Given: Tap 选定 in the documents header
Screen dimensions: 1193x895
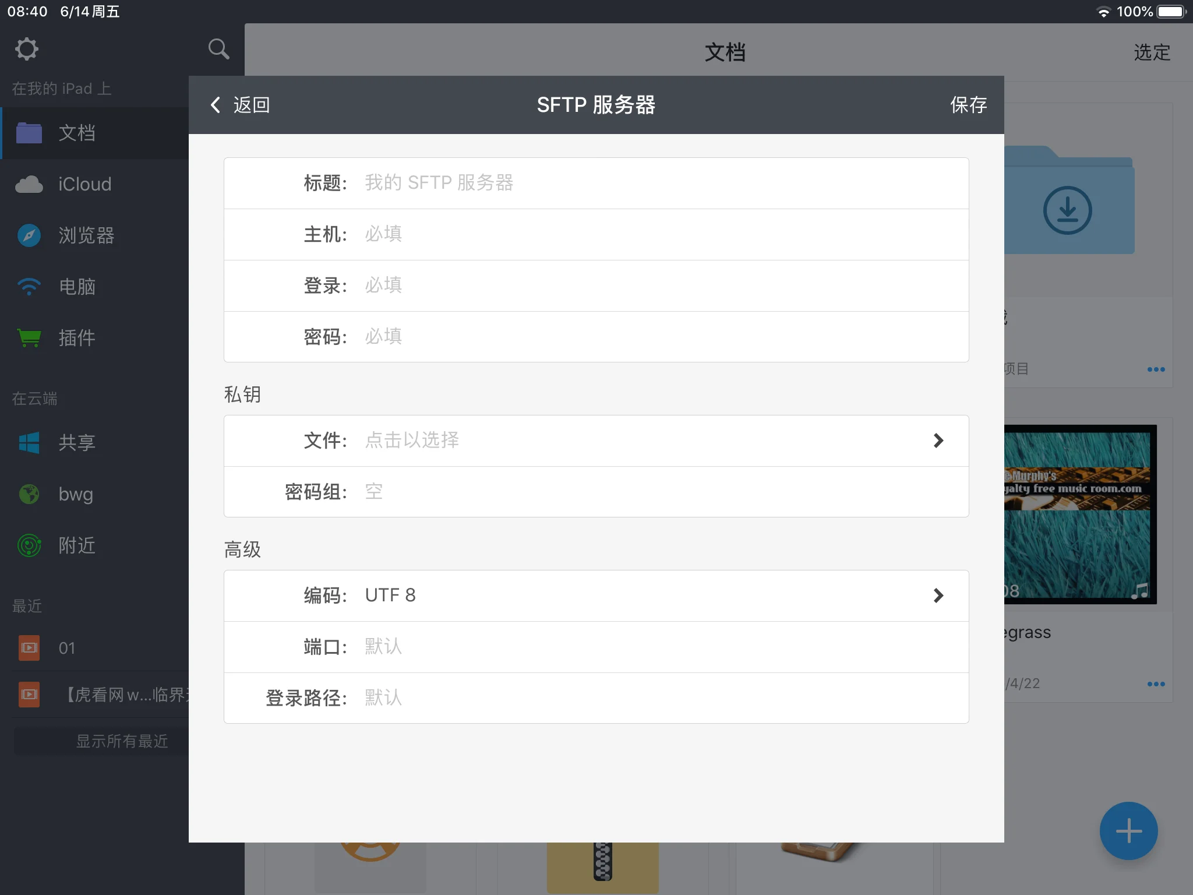Looking at the screenshot, I should pos(1152,52).
